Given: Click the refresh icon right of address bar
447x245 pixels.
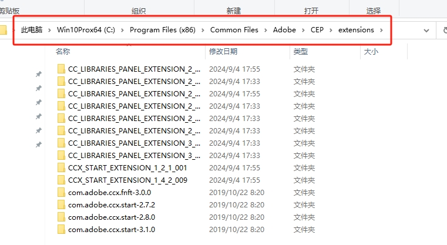Looking at the screenshot, I should [443, 30].
